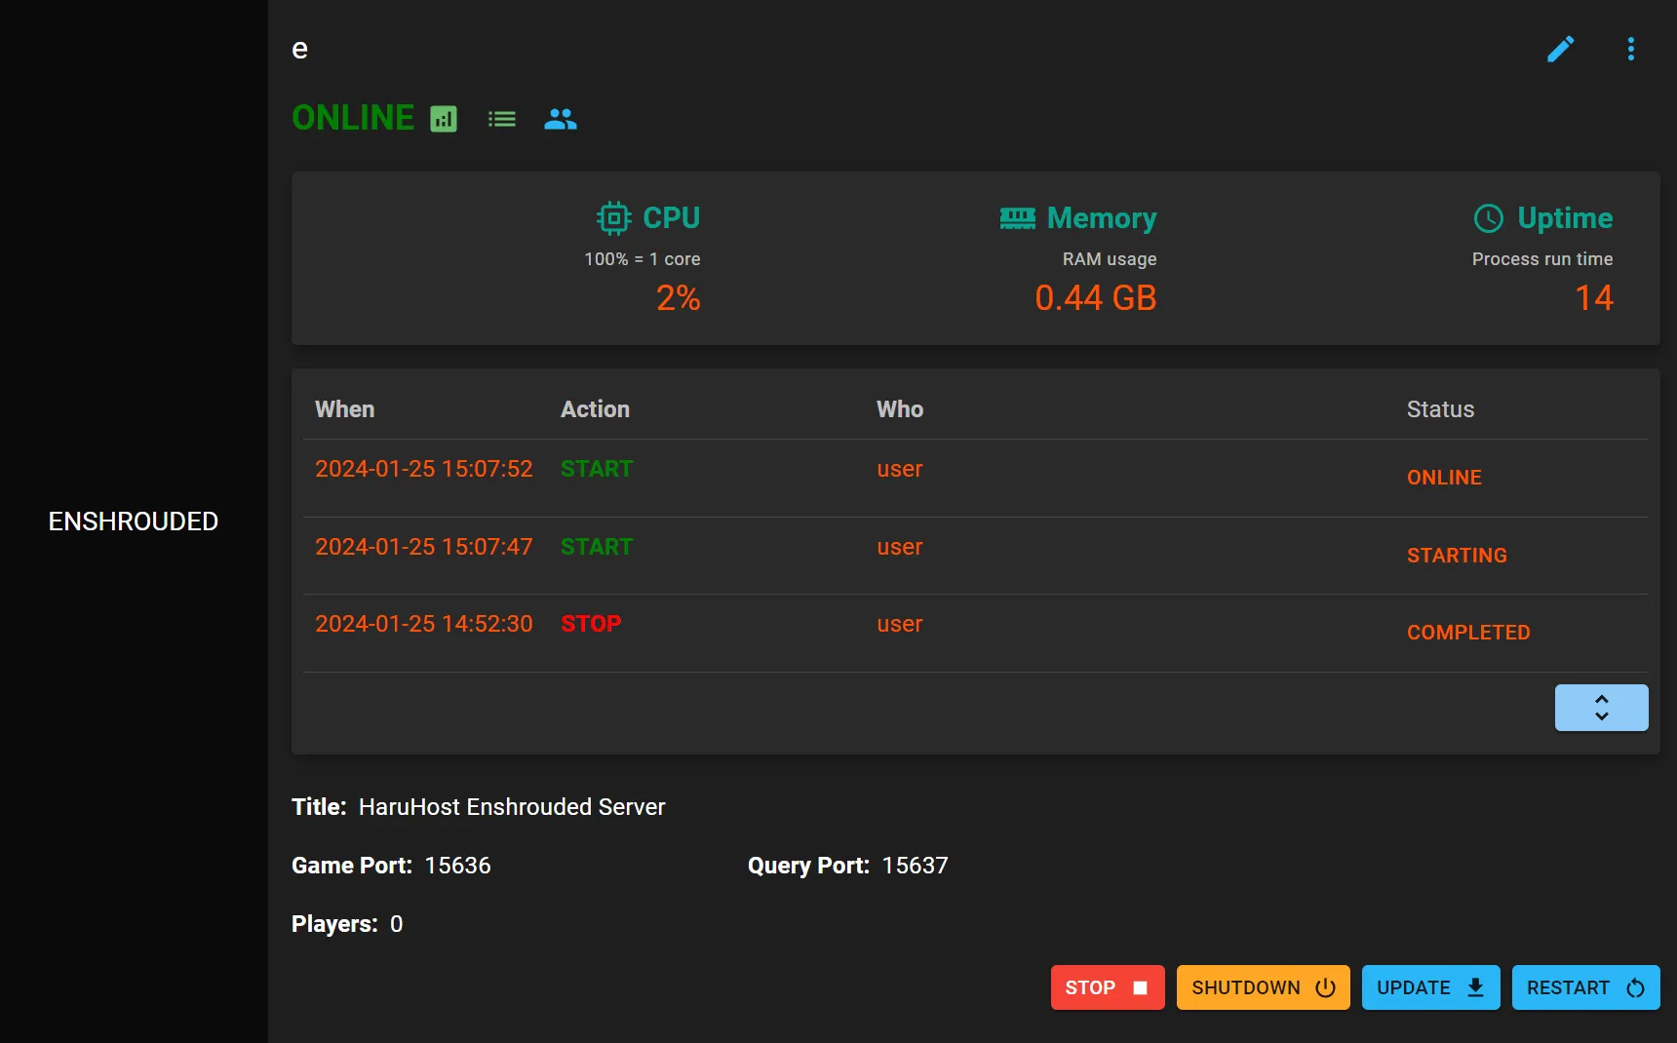Click the Memory RAM icon
This screenshot has width=1677, height=1043.
pos(1017,218)
